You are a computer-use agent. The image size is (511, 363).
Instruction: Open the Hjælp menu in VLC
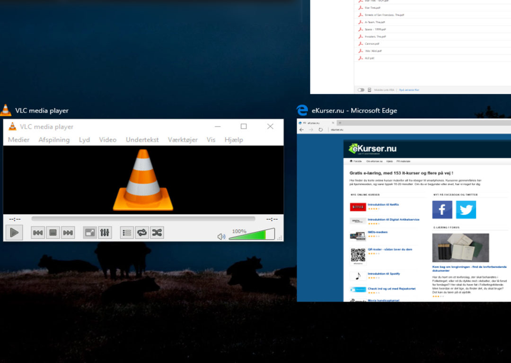pos(234,139)
